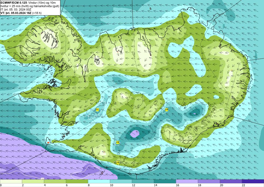
Task: Click the legend value '4'
Action: pyautogui.click(x=45, y=185)
